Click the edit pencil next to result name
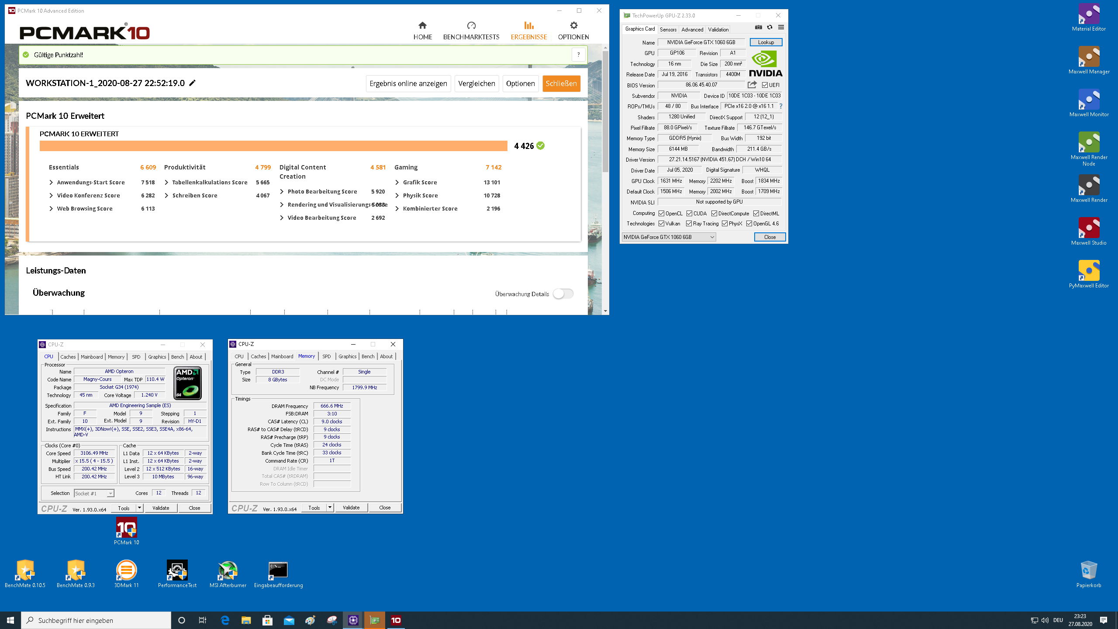Screen dimensions: 1118x629 tap(192, 83)
